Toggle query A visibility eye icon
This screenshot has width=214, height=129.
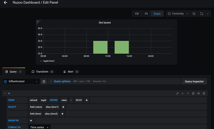tap(198, 93)
